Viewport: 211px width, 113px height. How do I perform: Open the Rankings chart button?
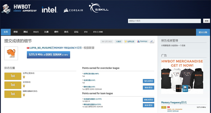(x=143, y=41)
